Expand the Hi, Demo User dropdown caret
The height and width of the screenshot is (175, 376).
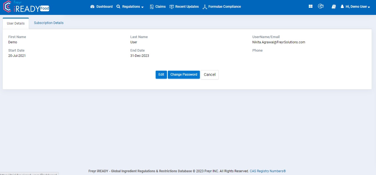tap(369, 7)
